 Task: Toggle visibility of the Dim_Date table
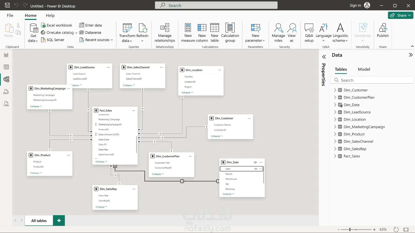(255, 163)
